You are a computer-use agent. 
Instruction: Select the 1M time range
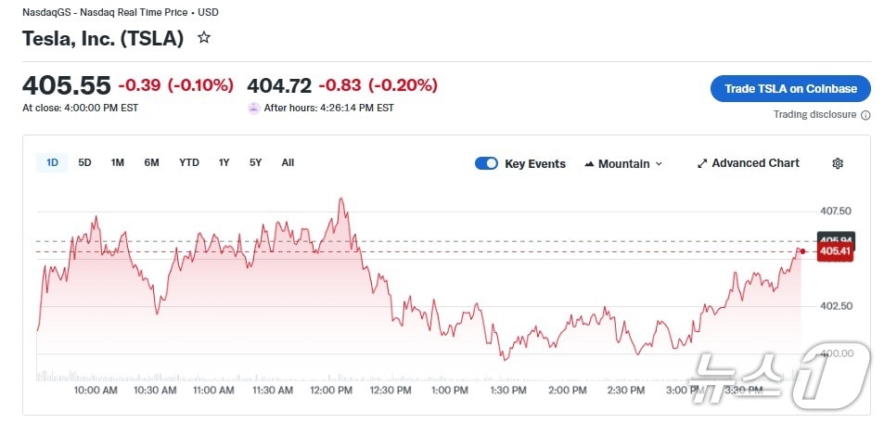tap(117, 162)
